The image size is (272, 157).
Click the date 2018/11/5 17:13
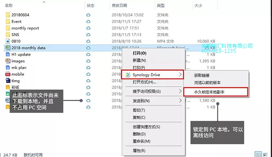(x=126, y=35)
